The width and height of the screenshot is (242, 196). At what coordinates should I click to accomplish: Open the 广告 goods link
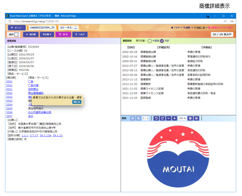31,82
